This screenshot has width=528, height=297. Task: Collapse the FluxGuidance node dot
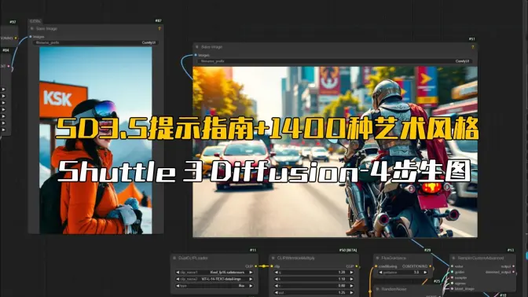click(377, 258)
